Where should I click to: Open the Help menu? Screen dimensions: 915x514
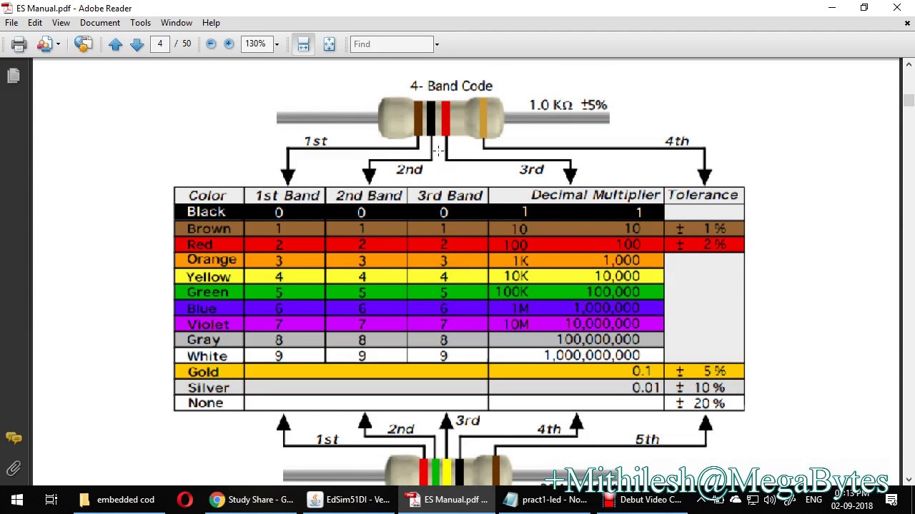[x=211, y=23]
